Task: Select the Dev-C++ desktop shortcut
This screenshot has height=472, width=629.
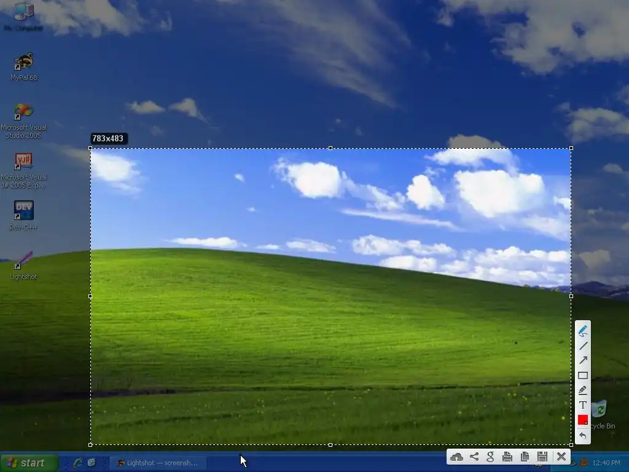Action: [24, 216]
